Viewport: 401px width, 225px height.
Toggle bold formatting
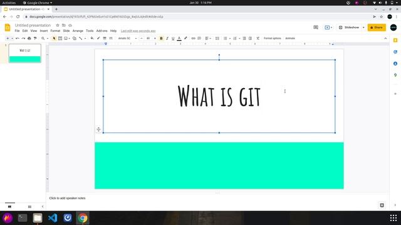click(x=161, y=38)
